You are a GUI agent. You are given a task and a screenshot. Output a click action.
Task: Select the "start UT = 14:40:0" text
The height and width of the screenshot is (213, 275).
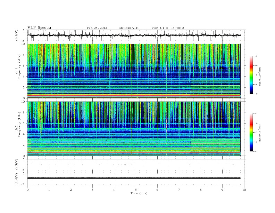tap(168, 28)
